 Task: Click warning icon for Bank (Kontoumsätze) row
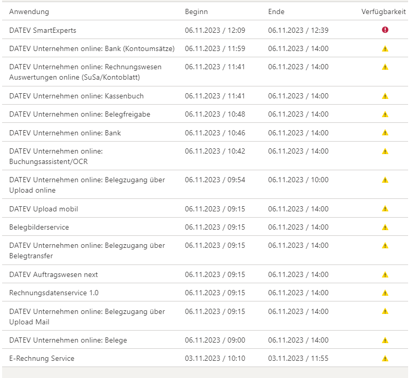[385, 49]
